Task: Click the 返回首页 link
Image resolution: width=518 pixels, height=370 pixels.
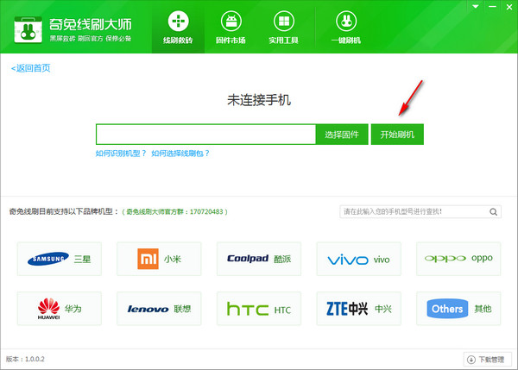Action: (x=31, y=67)
